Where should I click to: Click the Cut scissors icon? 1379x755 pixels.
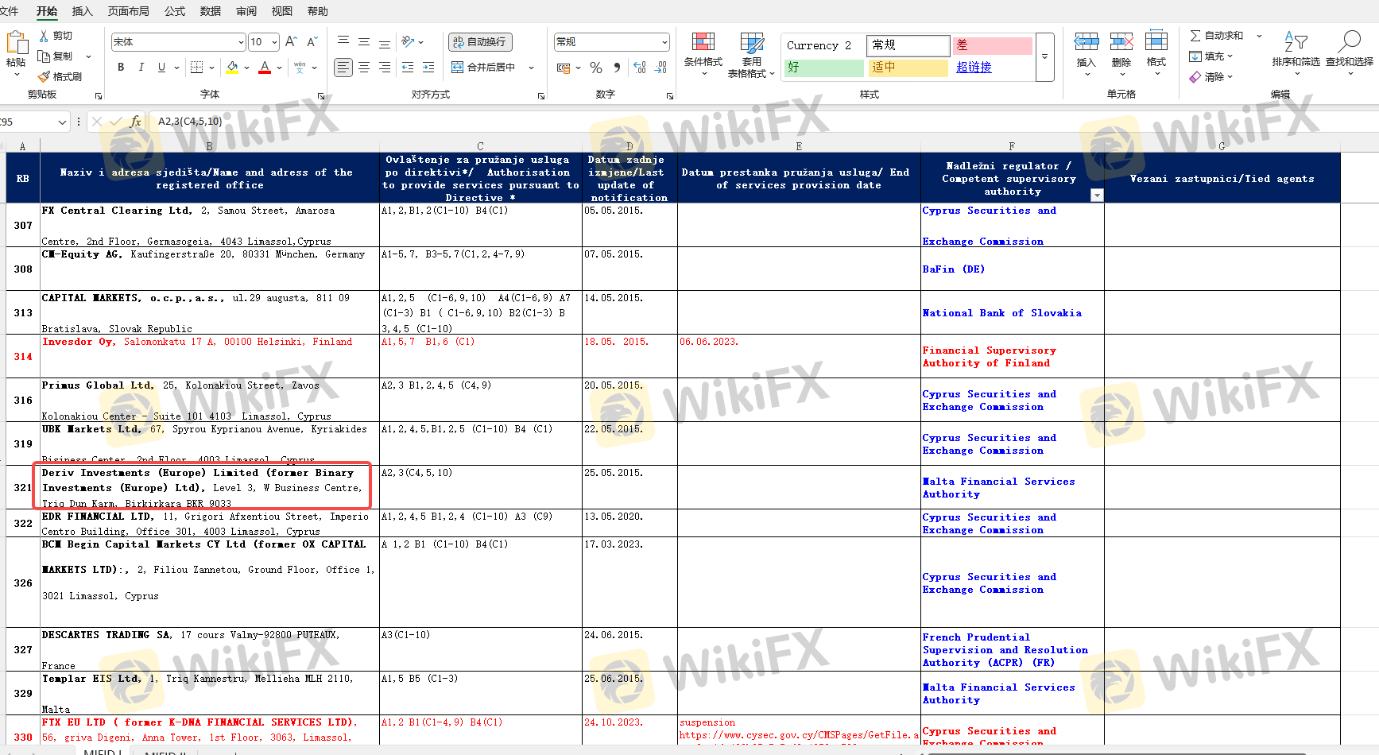(x=45, y=36)
